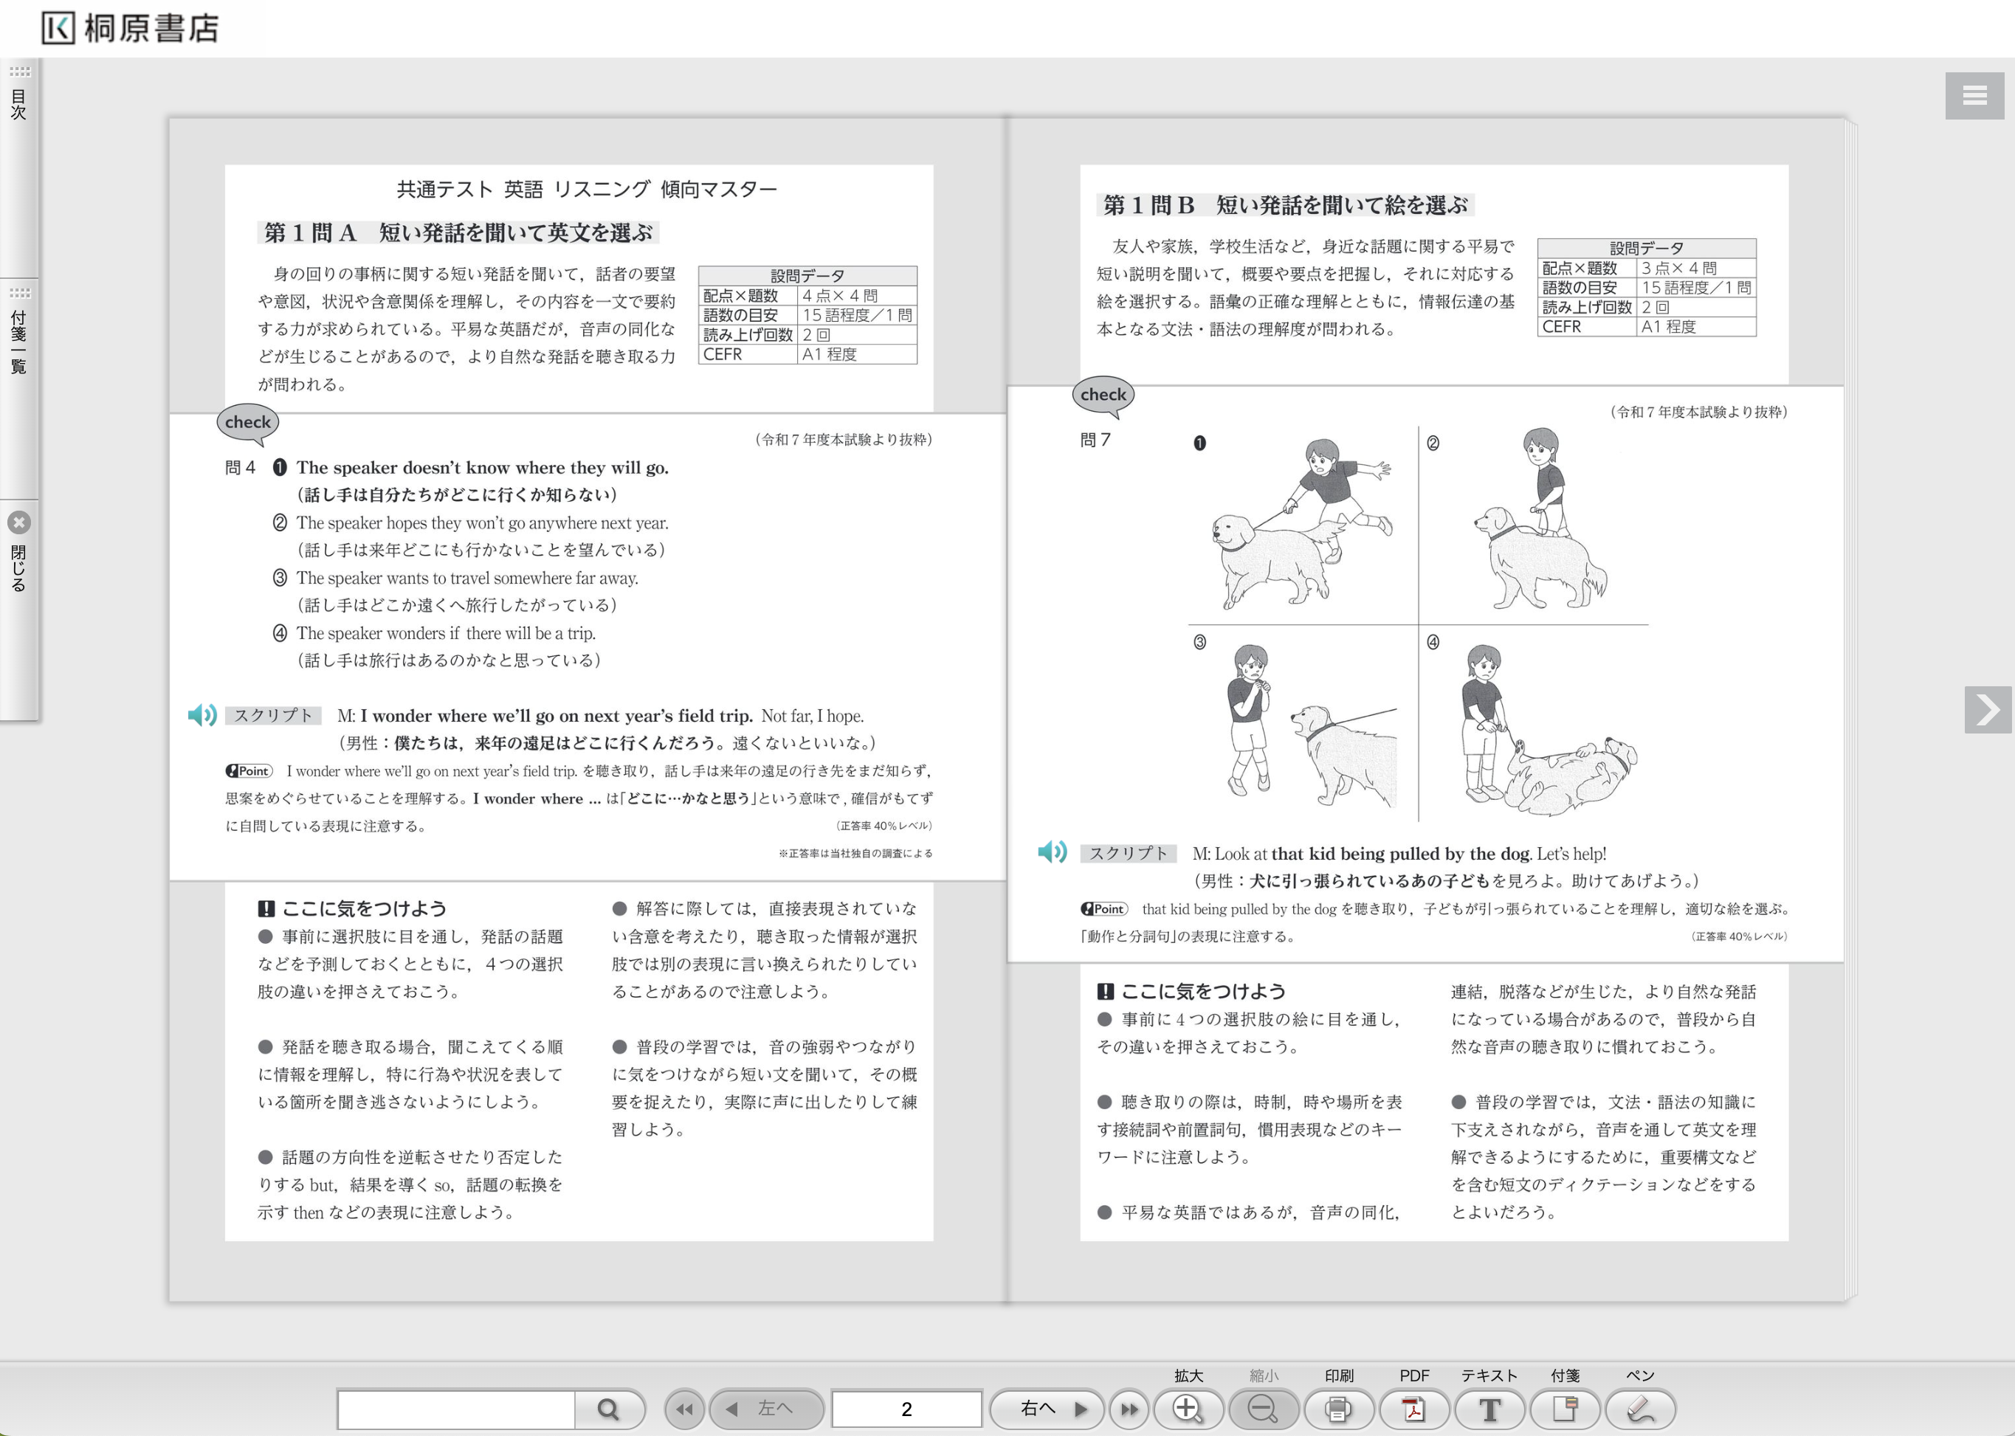Zoom in with the 拡大 icon
Image resolution: width=2015 pixels, height=1436 pixels.
pyautogui.click(x=1188, y=1409)
